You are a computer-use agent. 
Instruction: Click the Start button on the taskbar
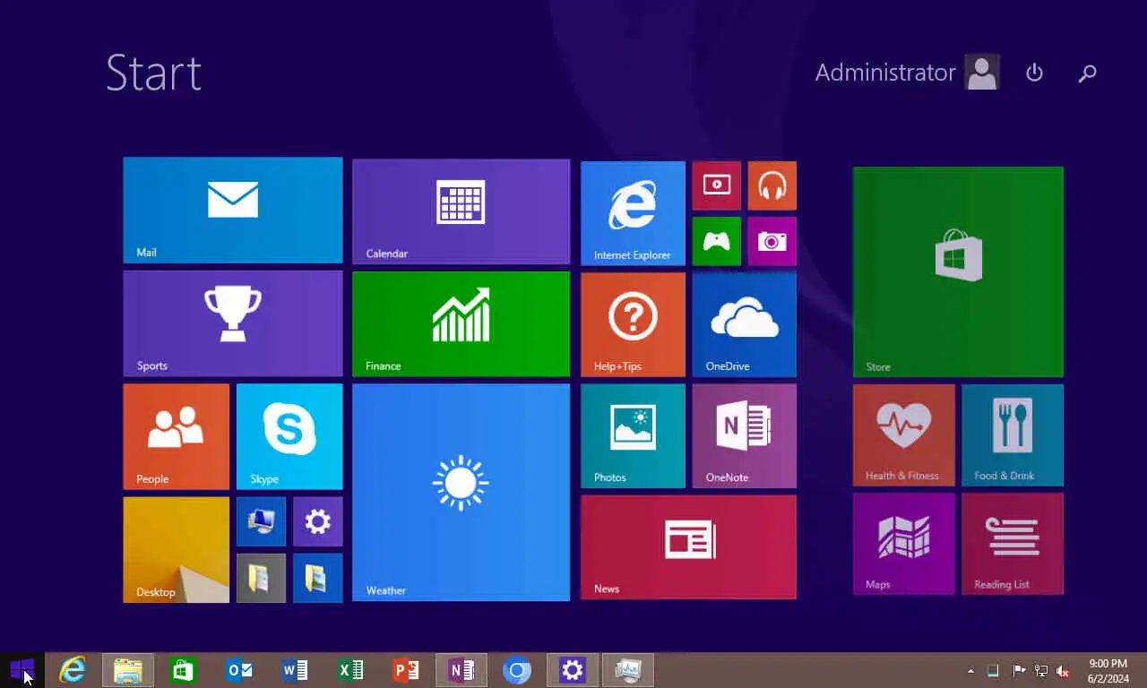pos(22,670)
